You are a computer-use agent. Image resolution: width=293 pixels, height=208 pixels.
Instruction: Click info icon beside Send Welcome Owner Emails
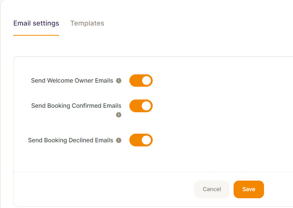point(118,81)
